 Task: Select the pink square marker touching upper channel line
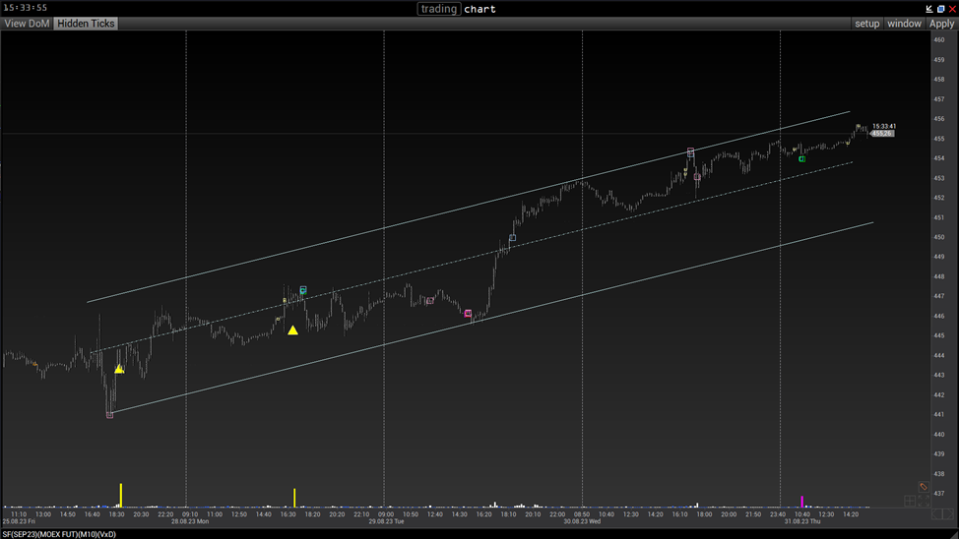pos(690,152)
